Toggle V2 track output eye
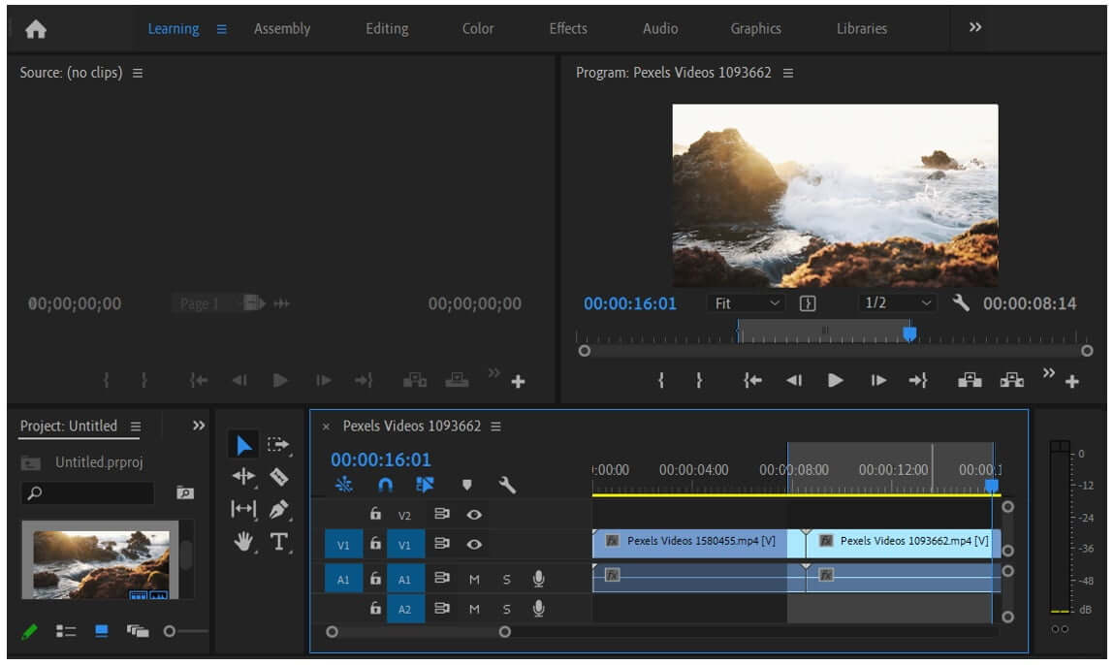 (474, 515)
